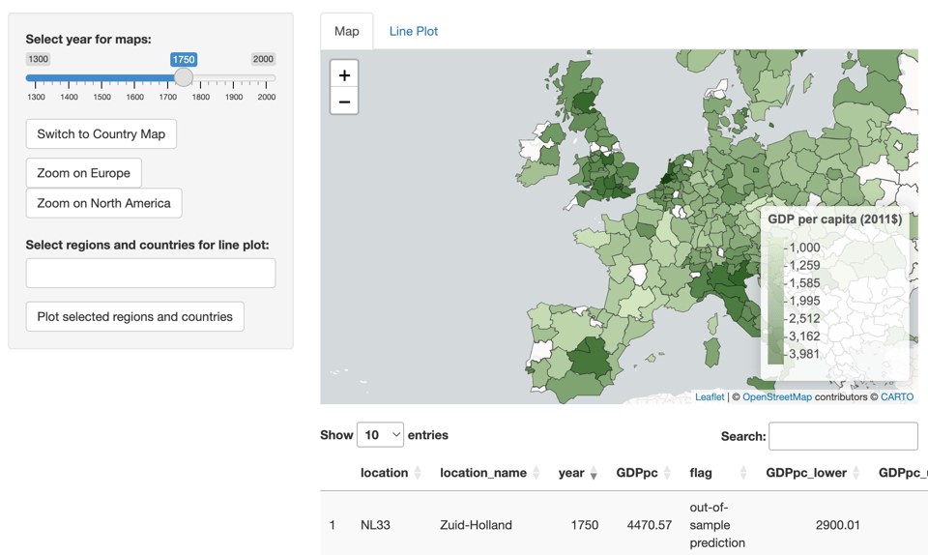Screen dimensions: 928x555
Task: Switch to the Line Plot tab
Action: [413, 31]
